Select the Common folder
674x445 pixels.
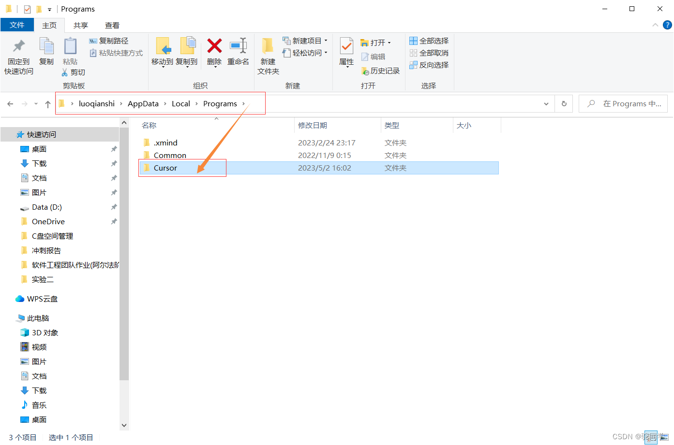pyautogui.click(x=170, y=156)
